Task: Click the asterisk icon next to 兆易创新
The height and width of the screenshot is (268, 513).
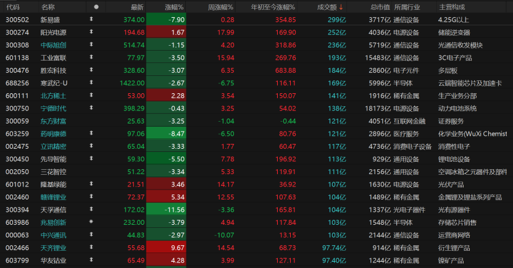Action: (x=92, y=222)
